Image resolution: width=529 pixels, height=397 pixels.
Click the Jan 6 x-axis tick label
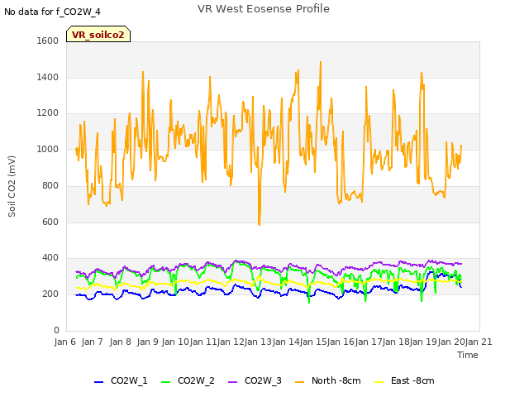tap(64, 342)
